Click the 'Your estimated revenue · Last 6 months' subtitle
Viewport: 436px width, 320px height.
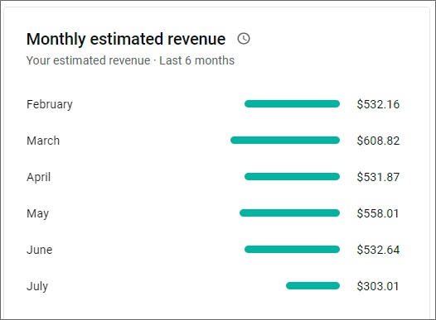pos(130,60)
